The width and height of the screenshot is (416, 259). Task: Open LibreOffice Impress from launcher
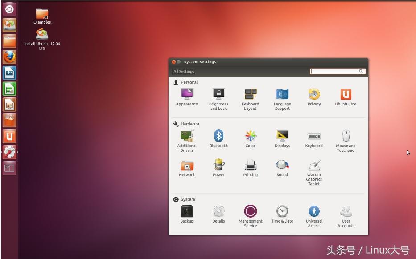9,105
